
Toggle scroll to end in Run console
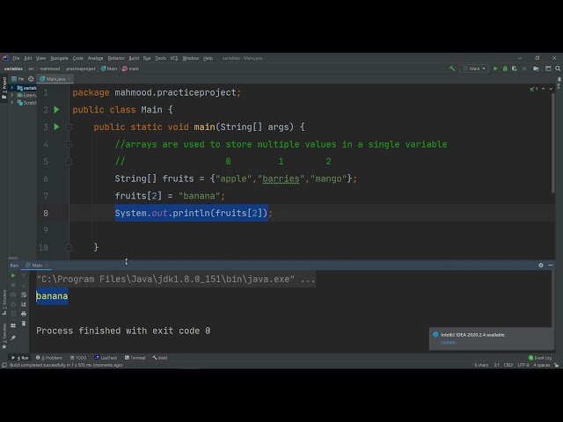click(24, 304)
